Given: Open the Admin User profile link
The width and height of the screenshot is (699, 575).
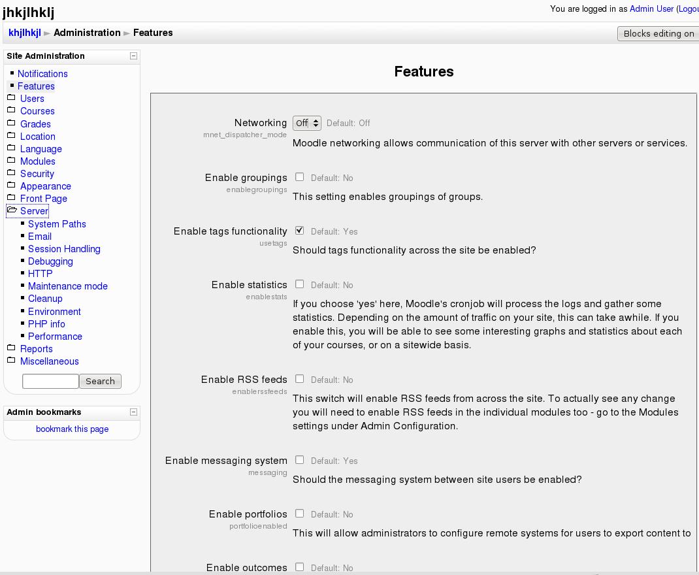Looking at the screenshot, I should [651, 9].
